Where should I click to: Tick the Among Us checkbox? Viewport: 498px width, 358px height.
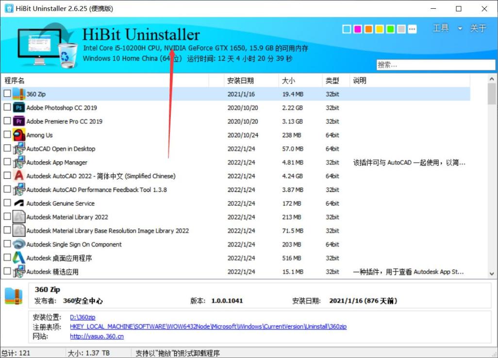click(7, 134)
